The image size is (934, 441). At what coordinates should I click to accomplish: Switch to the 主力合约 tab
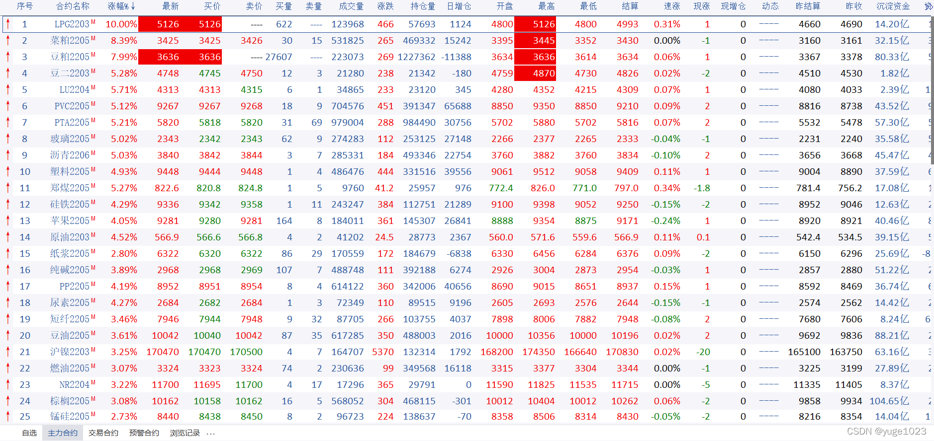click(x=63, y=433)
